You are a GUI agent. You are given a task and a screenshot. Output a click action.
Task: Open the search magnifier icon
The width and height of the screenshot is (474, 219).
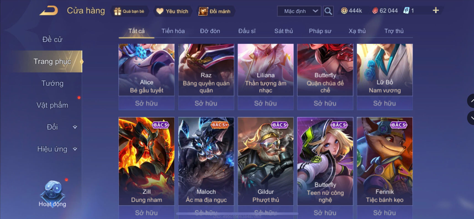[x=328, y=11]
